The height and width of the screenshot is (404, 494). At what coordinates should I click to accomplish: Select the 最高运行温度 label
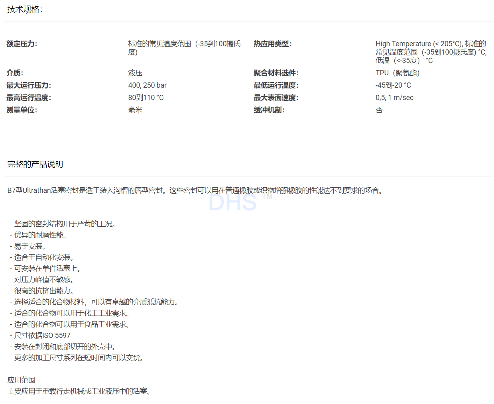click(x=29, y=98)
